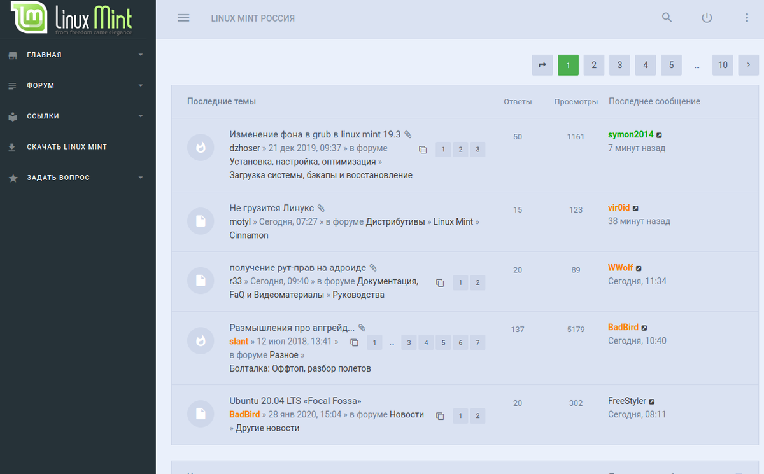The width and height of the screenshot is (764, 474).
Task: Open author profile slant
Action: pyautogui.click(x=239, y=342)
